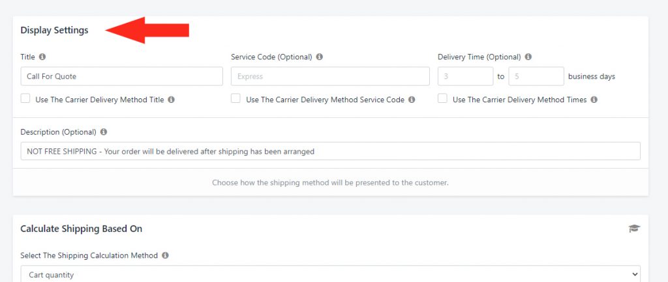Click the Delivery Time info icon
This screenshot has width=668, height=282.
tap(528, 57)
